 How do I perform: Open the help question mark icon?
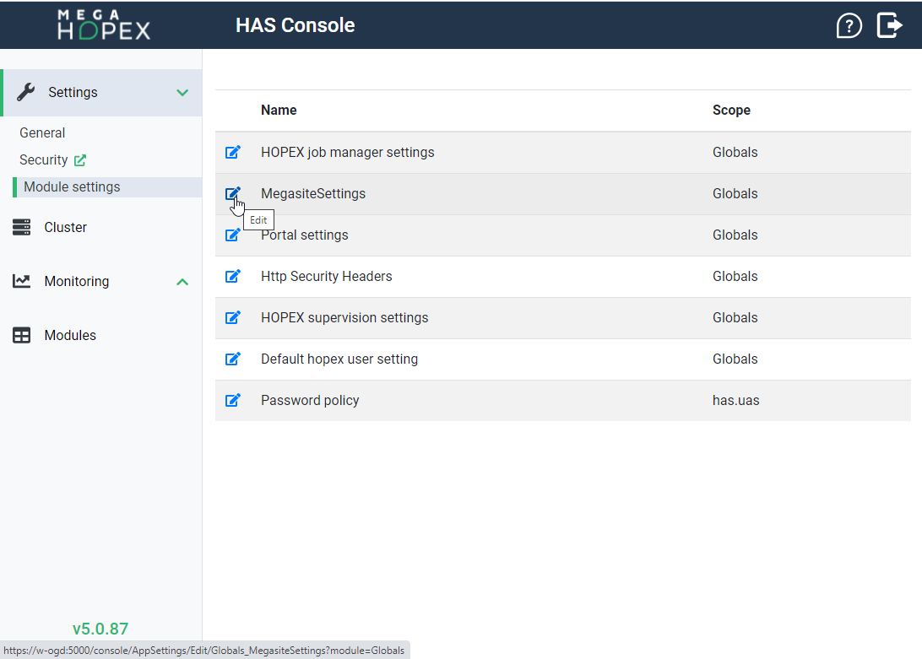[x=849, y=25]
